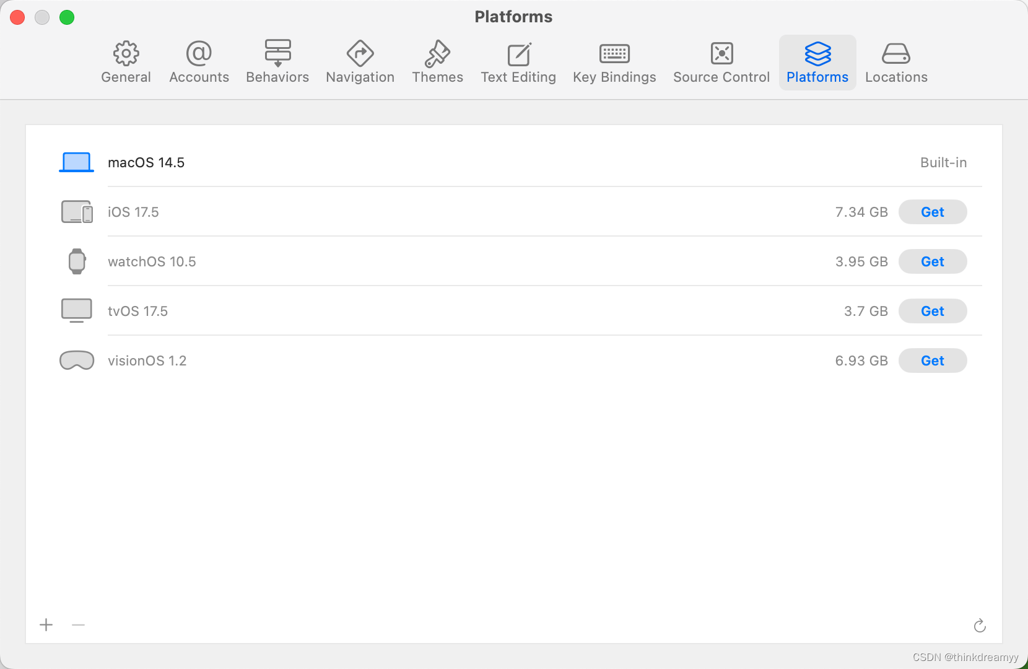Screen dimensions: 1028x669
Task: Select the tvOS 17.5 row text
Action: 137,311
